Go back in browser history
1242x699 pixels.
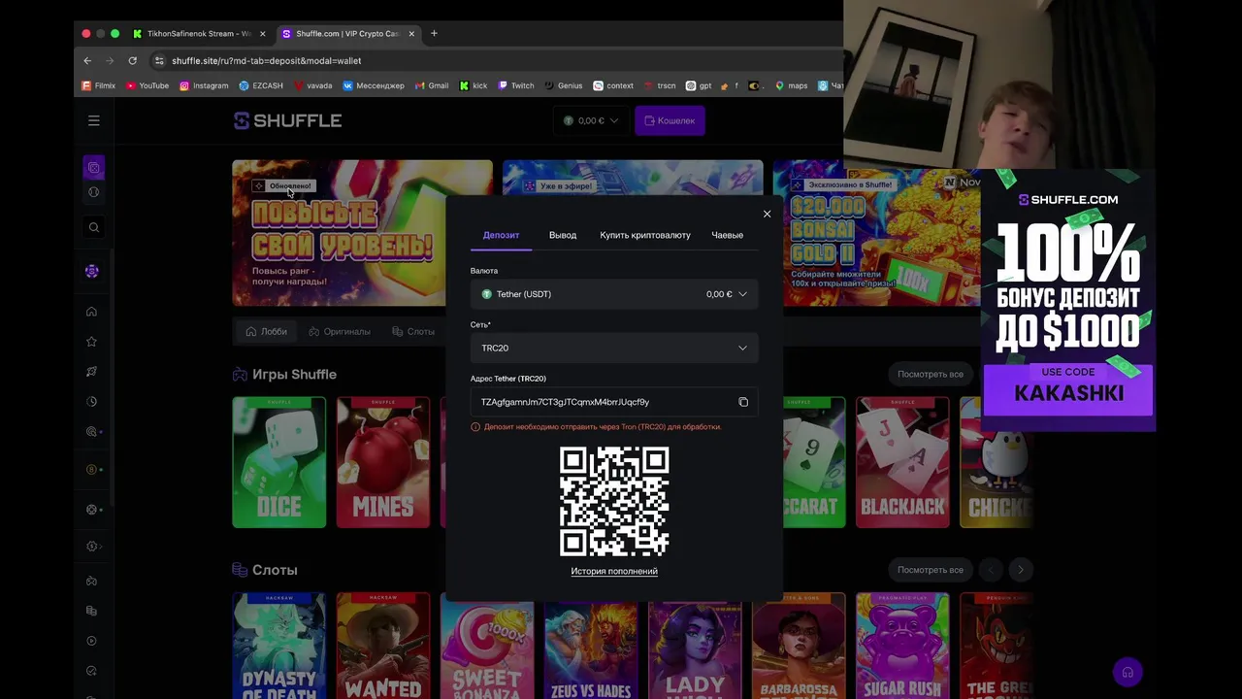[87, 60]
